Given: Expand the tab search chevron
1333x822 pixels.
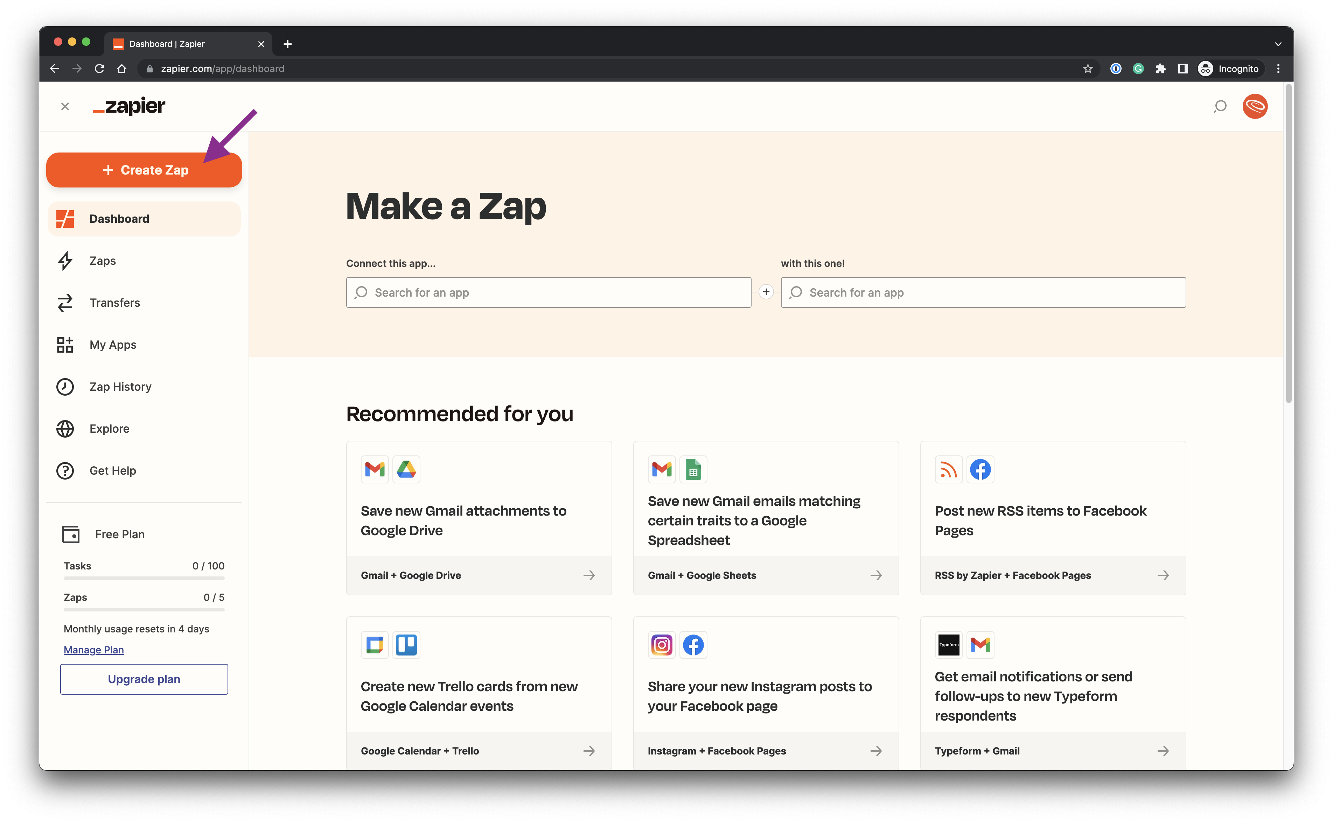Looking at the screenshot, I should tap(1278, 44).
